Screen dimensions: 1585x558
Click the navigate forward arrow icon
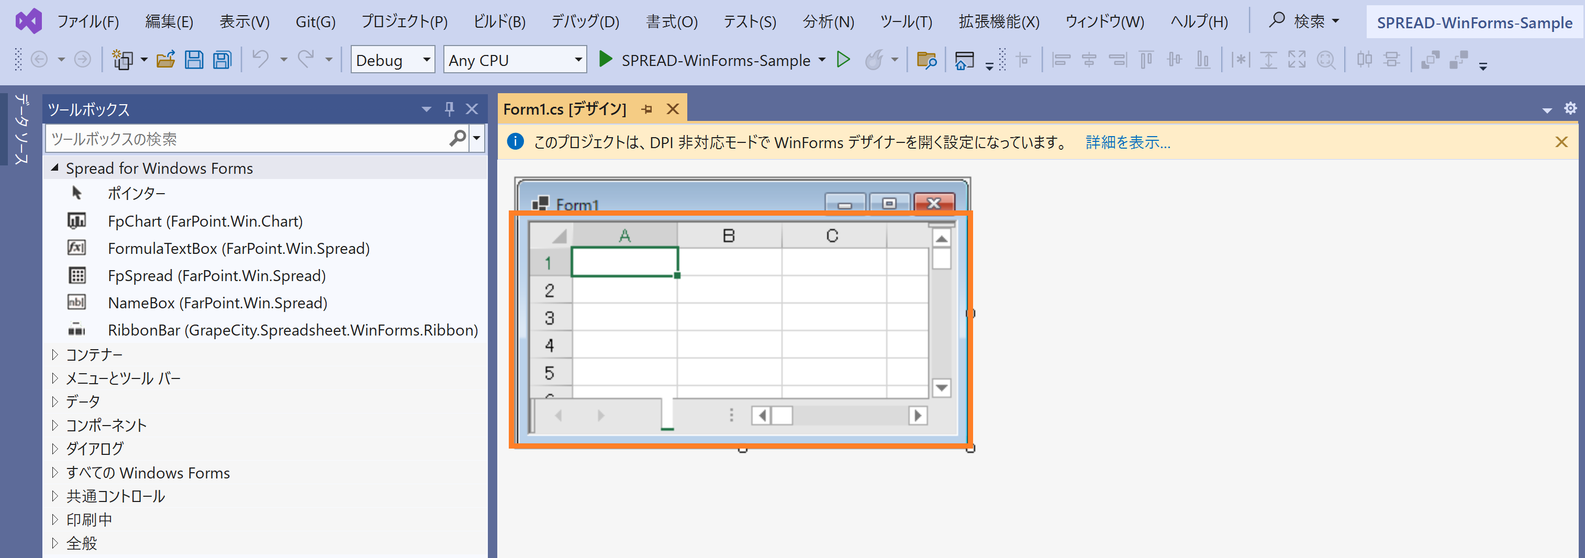click(83, 60)
